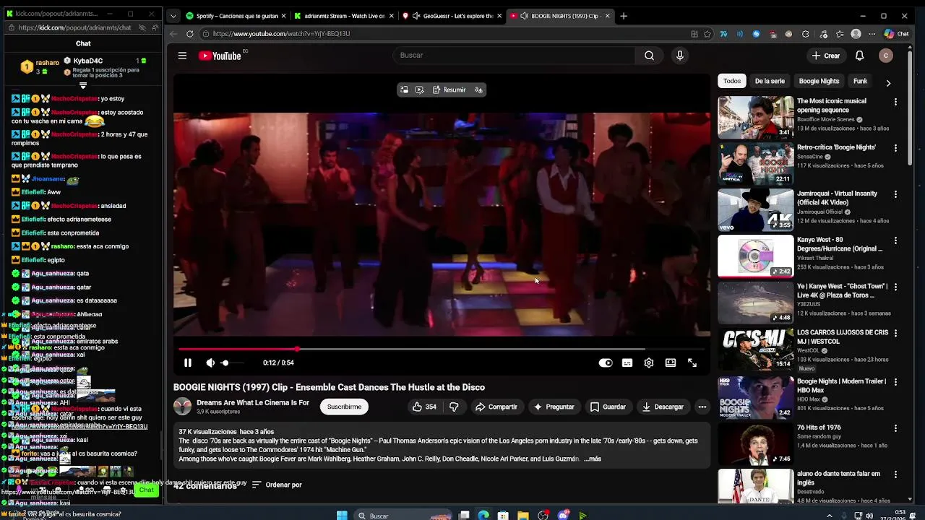Save the video with Guardar
The image size is (925, 520).
pyautogui.click(x=608, y=407)
